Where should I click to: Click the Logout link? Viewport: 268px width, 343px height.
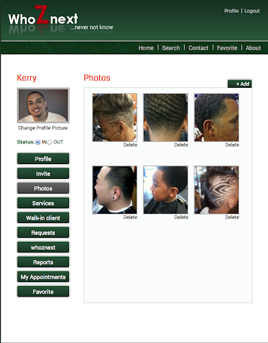(x=252, y=11)
